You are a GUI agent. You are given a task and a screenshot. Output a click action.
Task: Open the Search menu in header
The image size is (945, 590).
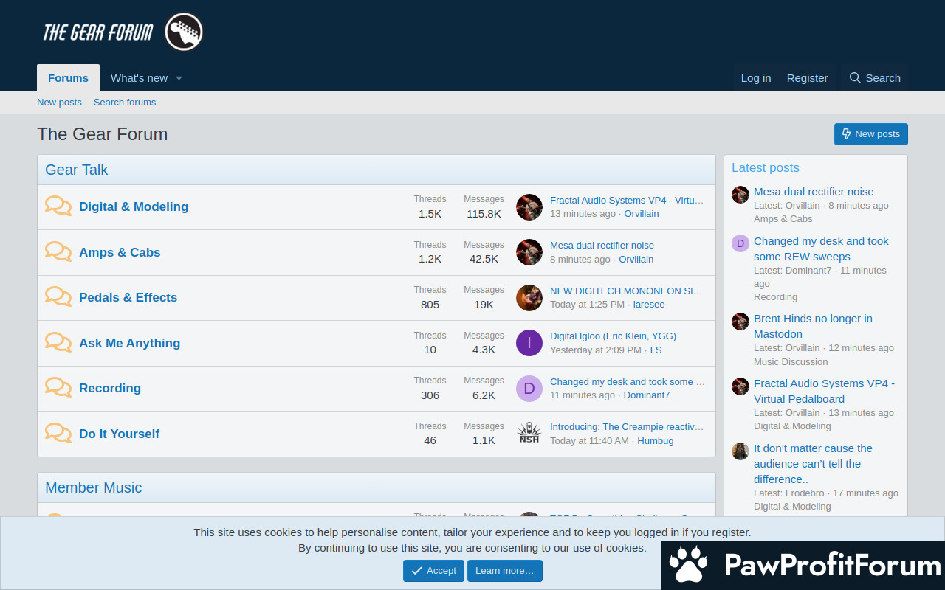pos(874,78)
